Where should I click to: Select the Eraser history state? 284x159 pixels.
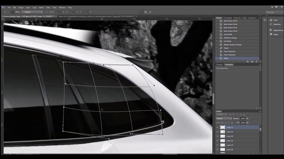237,48
